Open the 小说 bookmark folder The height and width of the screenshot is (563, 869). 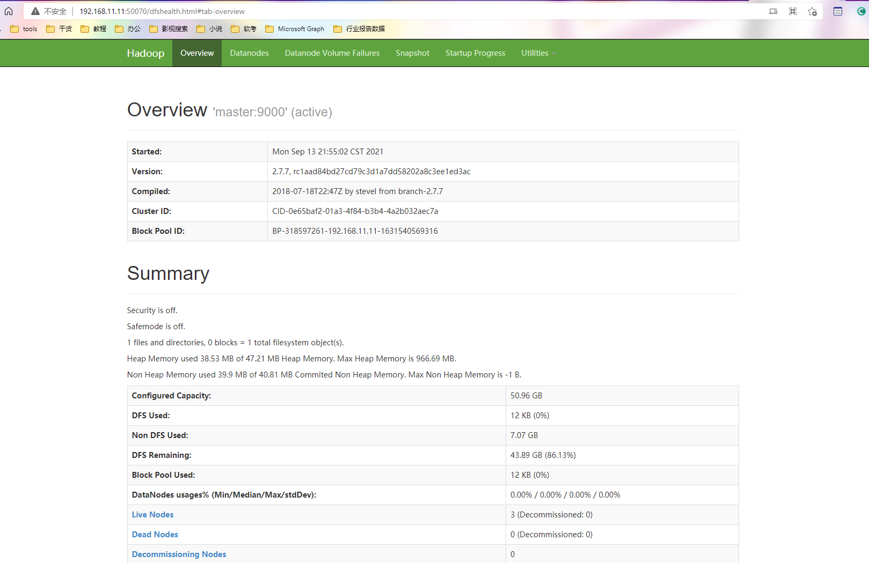pyautogui.click(x=209, y=29)
